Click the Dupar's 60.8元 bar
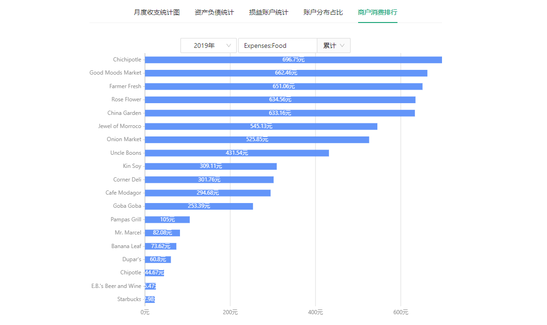 (x=158, y=259)
